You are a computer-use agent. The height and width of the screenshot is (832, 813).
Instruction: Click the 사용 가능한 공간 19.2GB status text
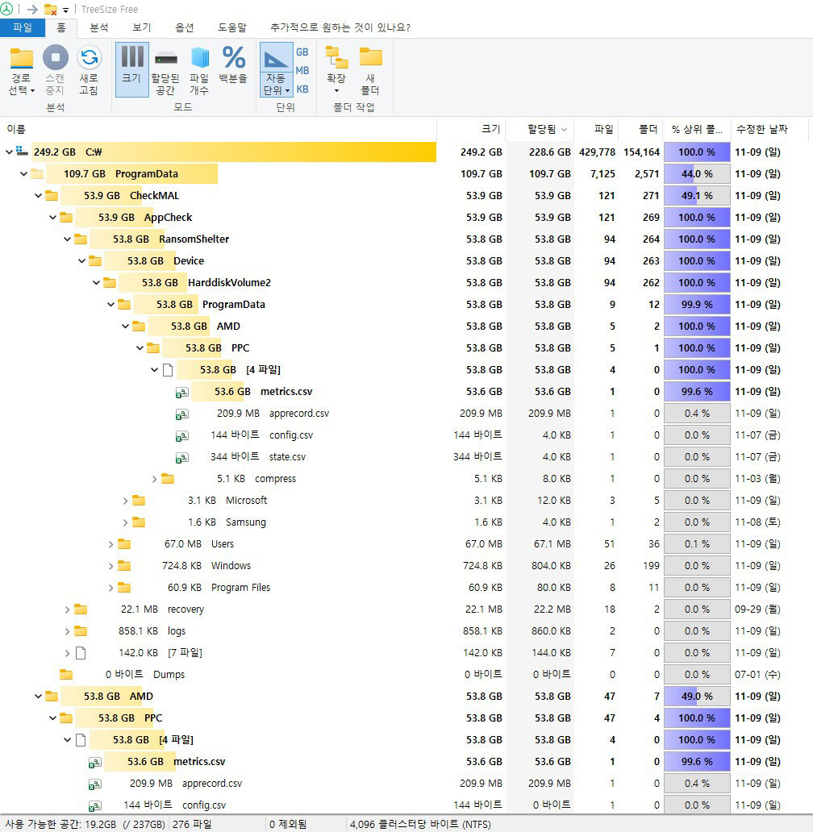[x=85, y=824]
